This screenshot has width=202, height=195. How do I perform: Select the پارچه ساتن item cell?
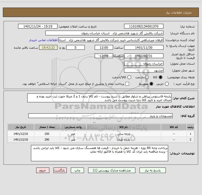pyautogui.click(x=124, y=134)
